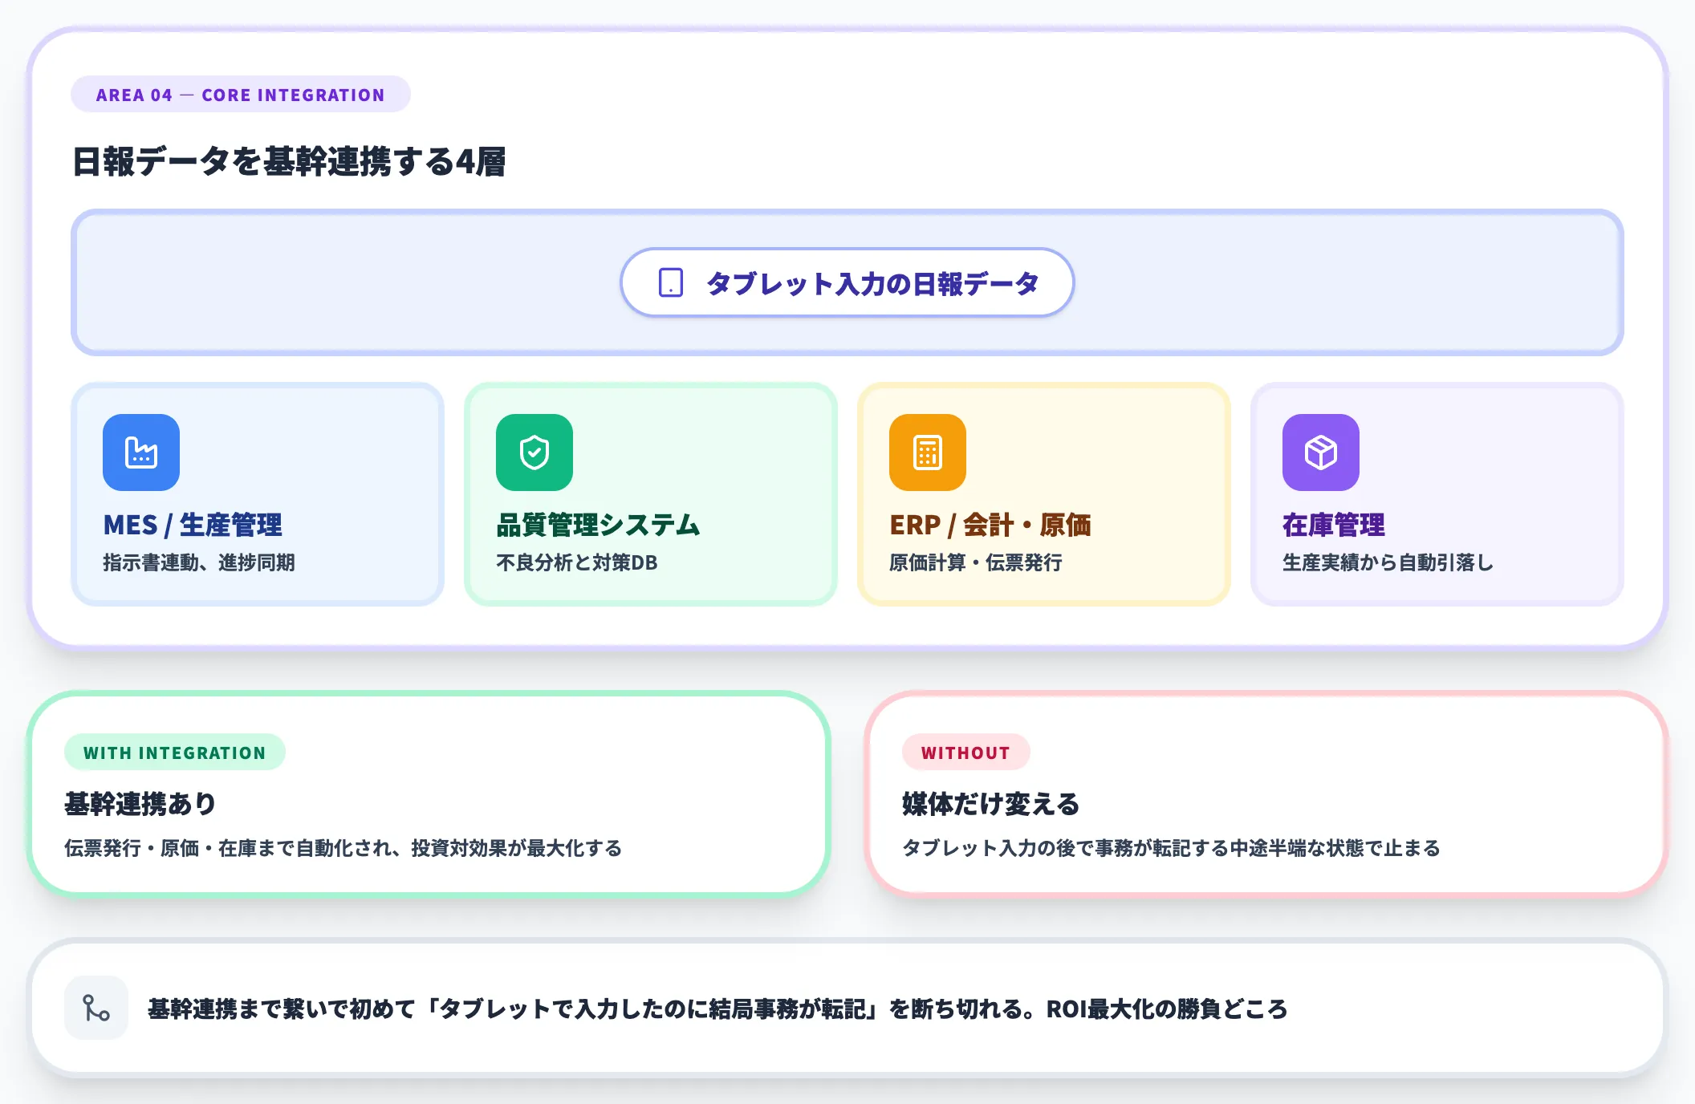Toggle the WITH INTEGRATION badge
This screenshot has height=1104, width=1695.
pyautogui.click(x=174, y=752)
